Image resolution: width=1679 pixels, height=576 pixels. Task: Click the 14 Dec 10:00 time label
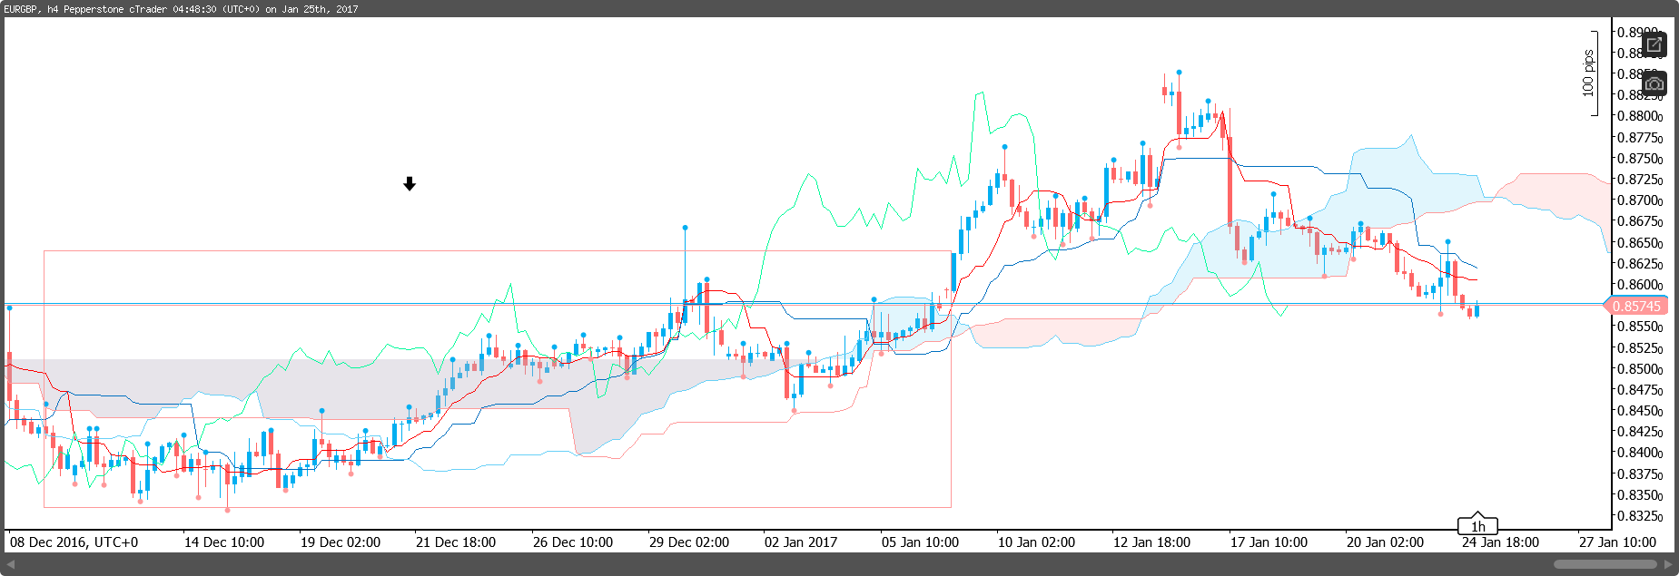click(224, 542)
